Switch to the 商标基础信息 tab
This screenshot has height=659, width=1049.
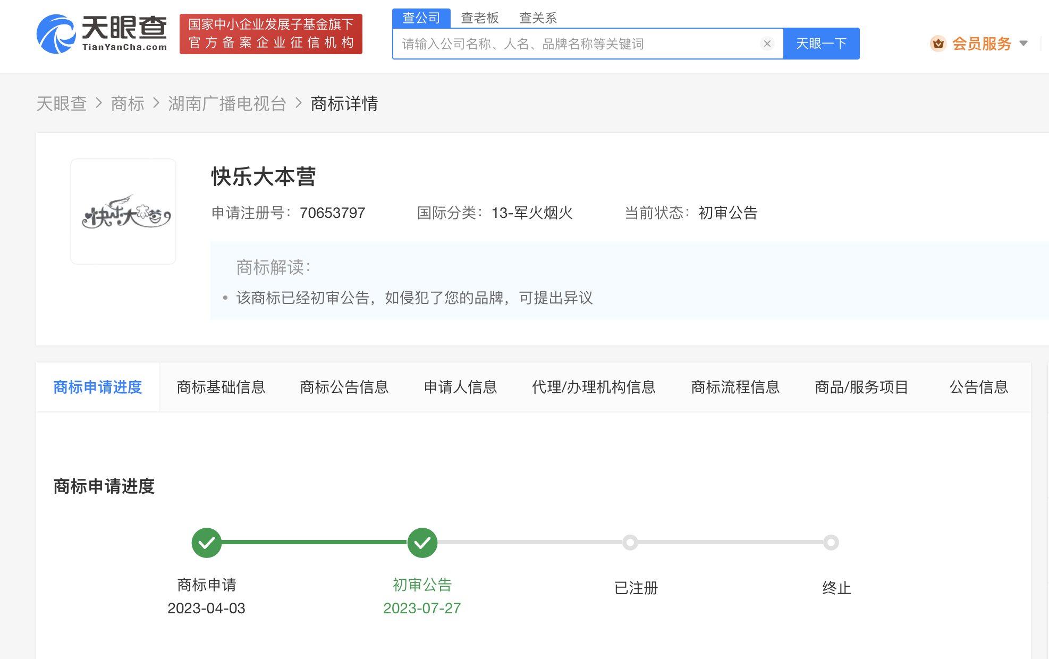[x=221, y=387]
